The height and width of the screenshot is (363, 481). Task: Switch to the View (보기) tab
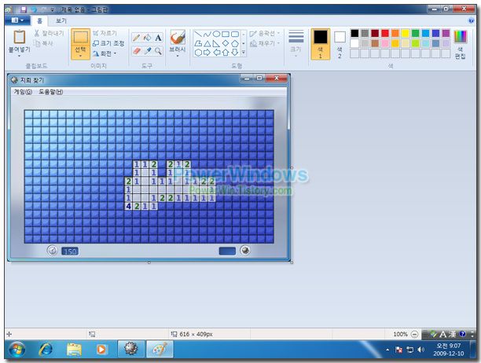coord(61,20)
